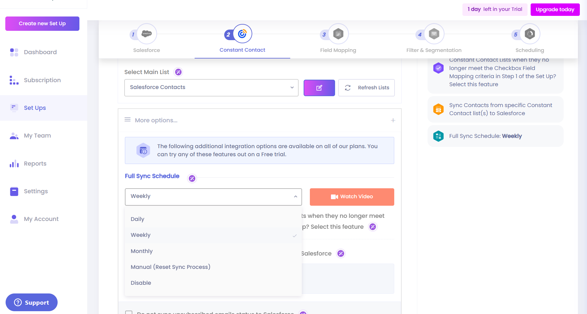Click info icon beside Select Main List
Screen dimensions: 587x314
pos(178,72)
